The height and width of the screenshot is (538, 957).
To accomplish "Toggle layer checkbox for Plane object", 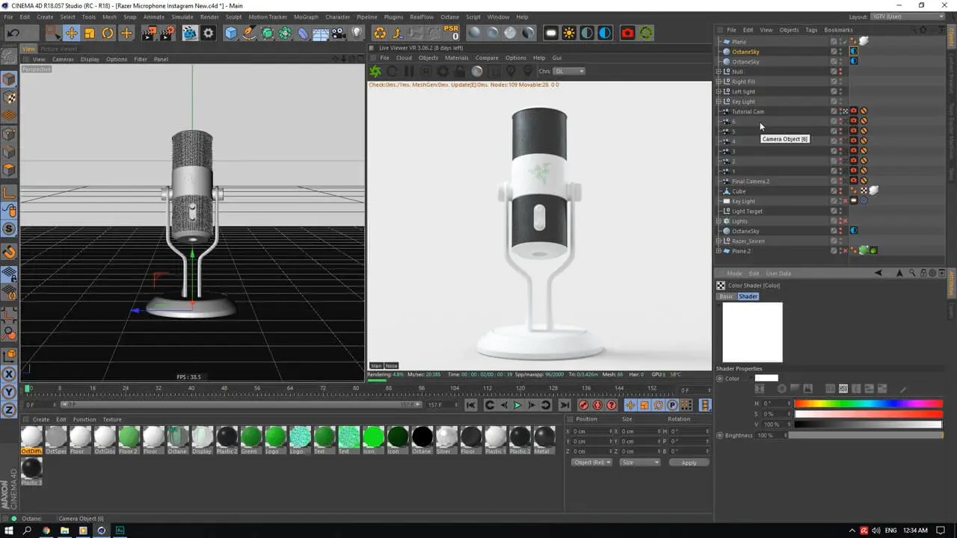I will (x=834, y=42).
